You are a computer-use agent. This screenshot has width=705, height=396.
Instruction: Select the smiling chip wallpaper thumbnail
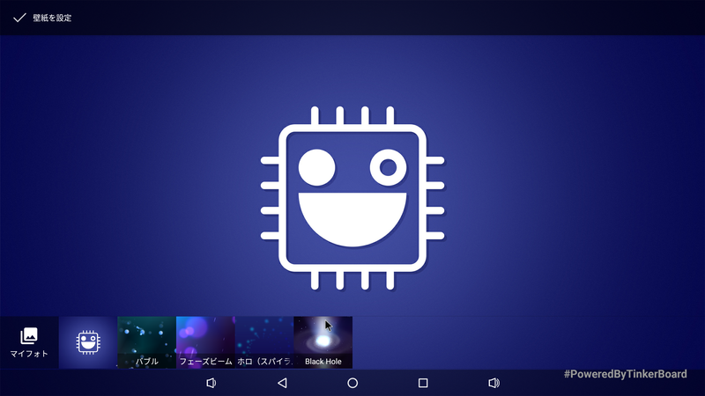click(88, 342)
